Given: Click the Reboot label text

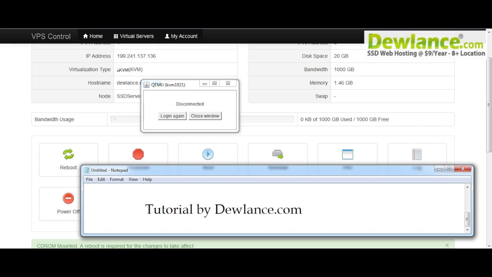Looking at the screenshot, I should [x=68, y=167].
